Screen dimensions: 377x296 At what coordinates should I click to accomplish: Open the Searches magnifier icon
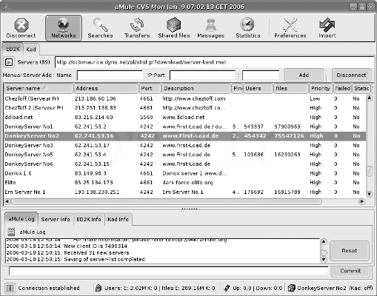click(x=100, y=28)
